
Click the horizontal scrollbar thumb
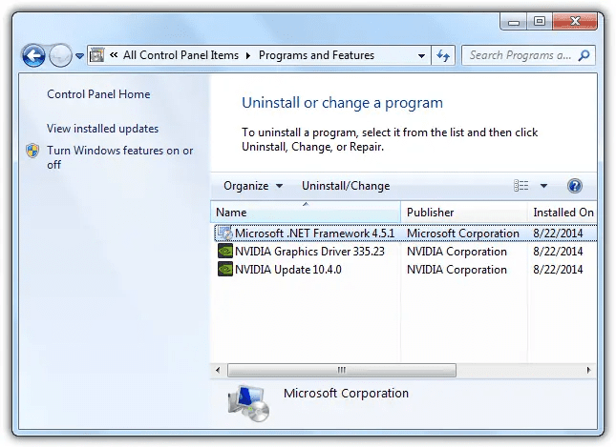[342, 370]
